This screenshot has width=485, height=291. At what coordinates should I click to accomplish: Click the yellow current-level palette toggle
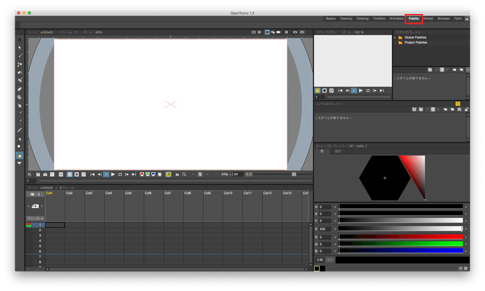pos(458,103)
